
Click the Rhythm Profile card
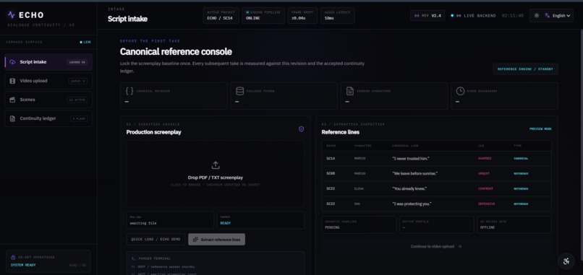[x=436, y=224]
